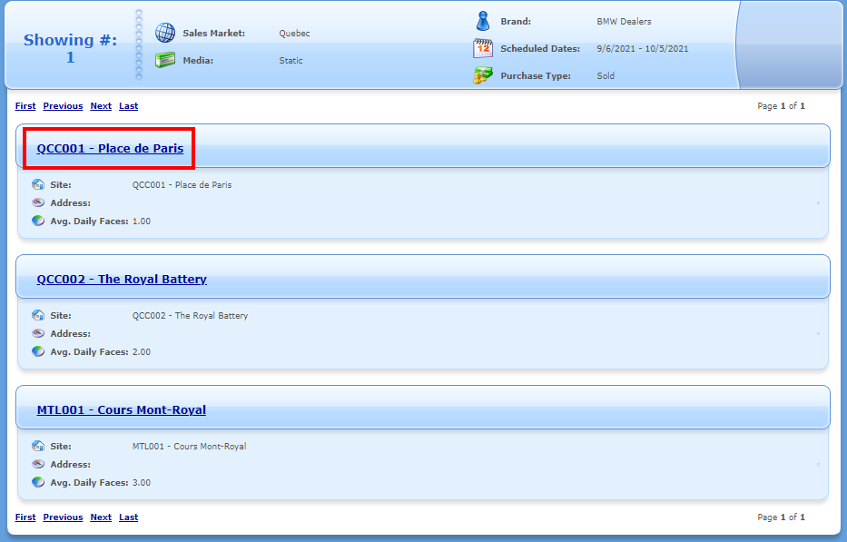
Task: Click the Purchase Type money icon
Action: click(483, 76)
